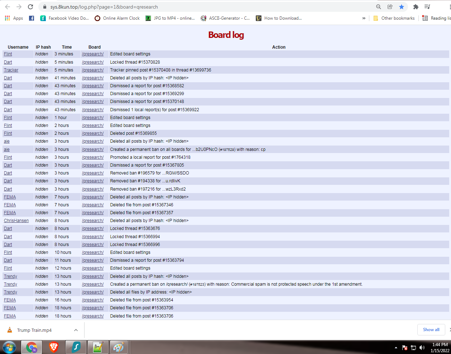
Task: Open the Apps shortcut in bookmarks bar
Action: tap(14, 18)
